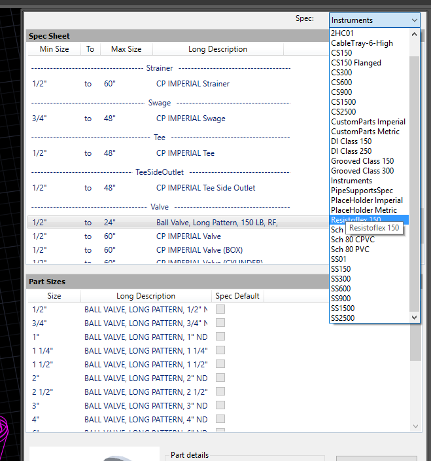The image size is (431, 461).
Task: Select CP IMPERIAL Tee Side Outlet row
Action: click(x=178, y=188)
